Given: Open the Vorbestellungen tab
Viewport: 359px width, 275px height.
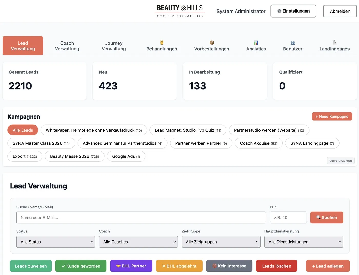Looking at the screenshot, I should click(212, 46).
